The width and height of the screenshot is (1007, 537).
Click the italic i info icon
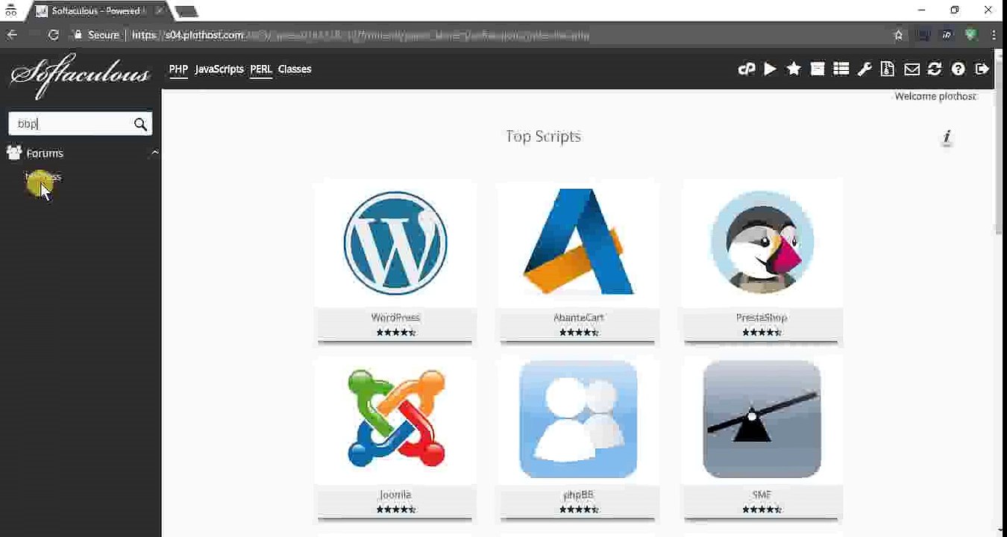947,137
